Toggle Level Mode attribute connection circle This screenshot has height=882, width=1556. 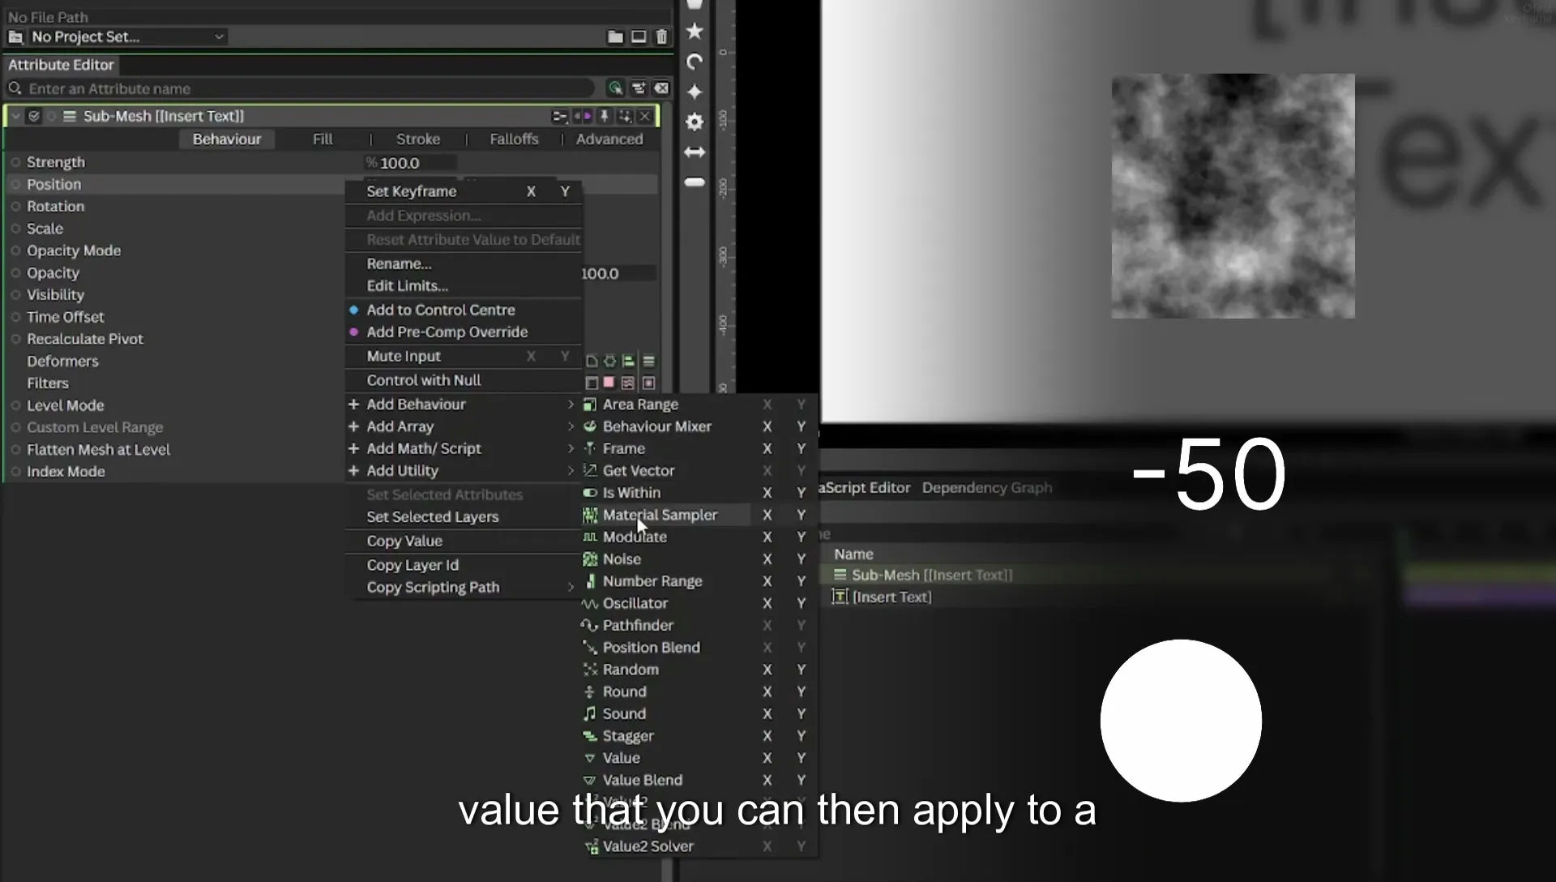point(15,405)
